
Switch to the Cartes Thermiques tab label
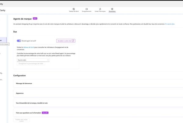point(100,11)
